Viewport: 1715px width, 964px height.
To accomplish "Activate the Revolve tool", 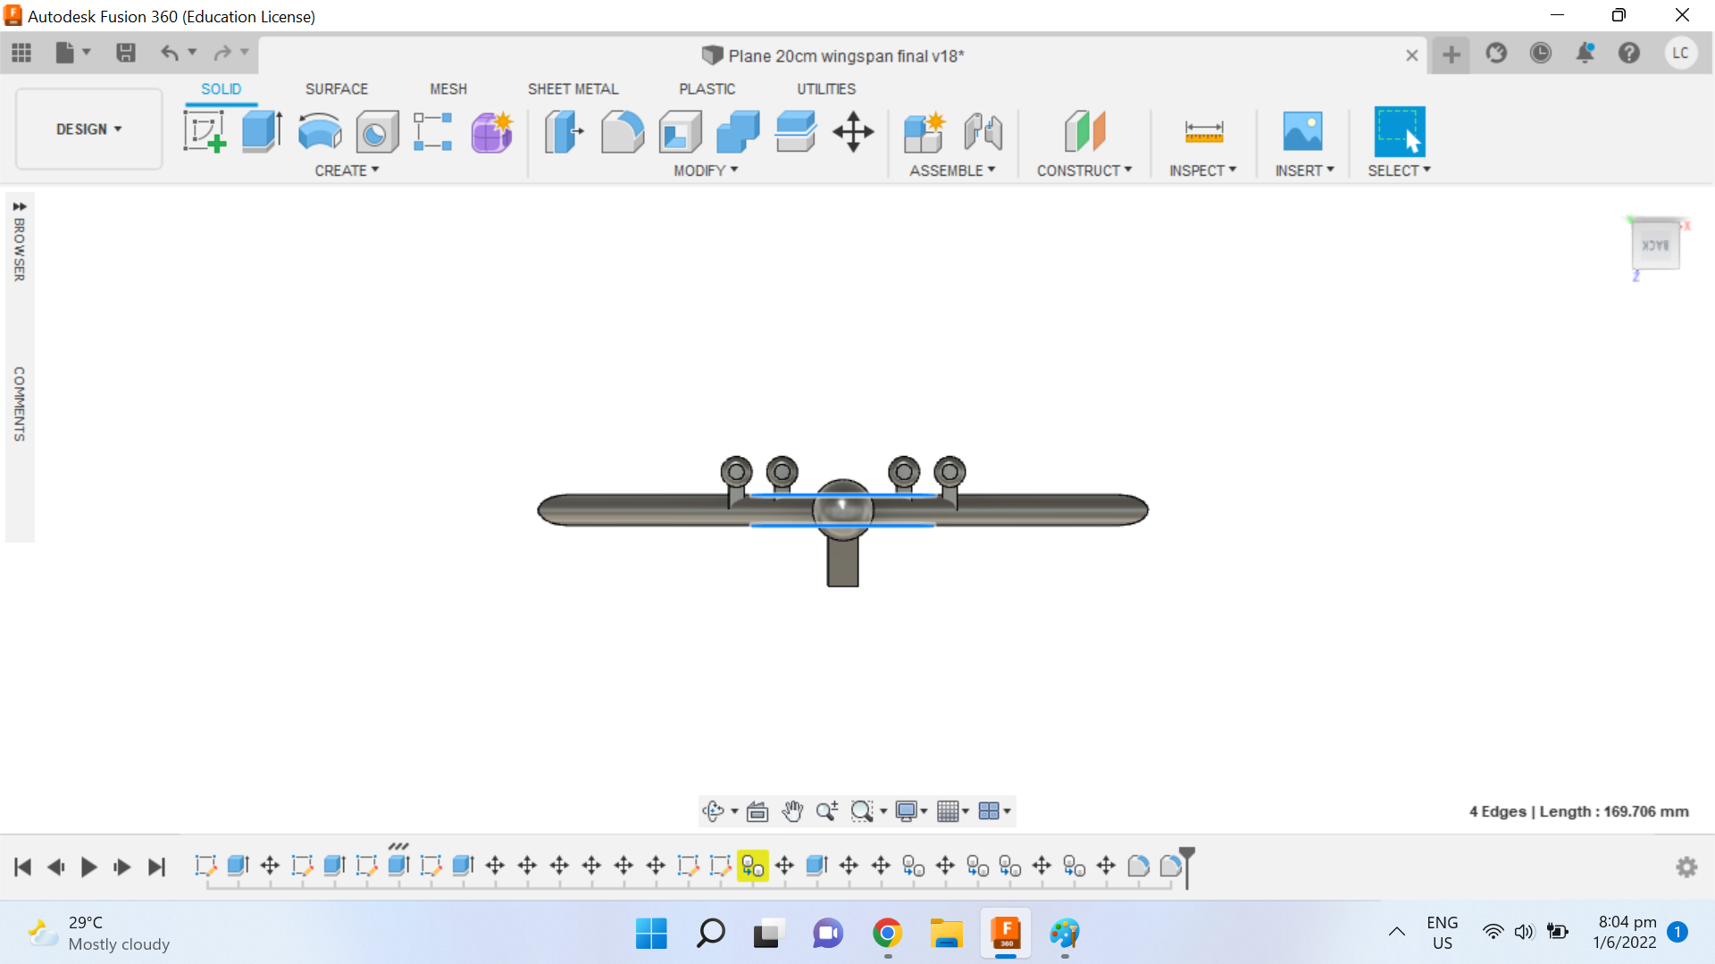I will (x=319, y=131).
